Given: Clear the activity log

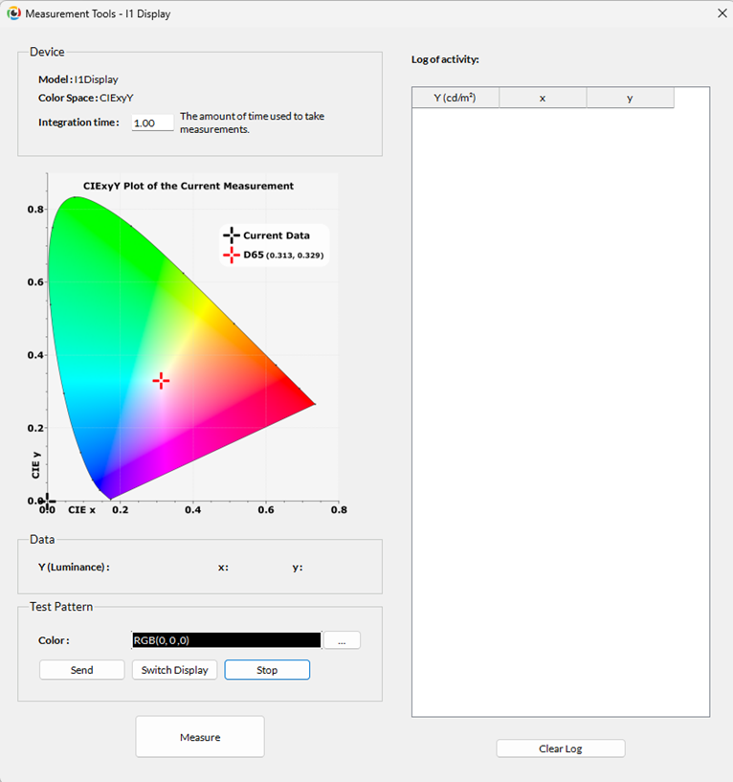Looking at the screenshot, I should [560, 748].
